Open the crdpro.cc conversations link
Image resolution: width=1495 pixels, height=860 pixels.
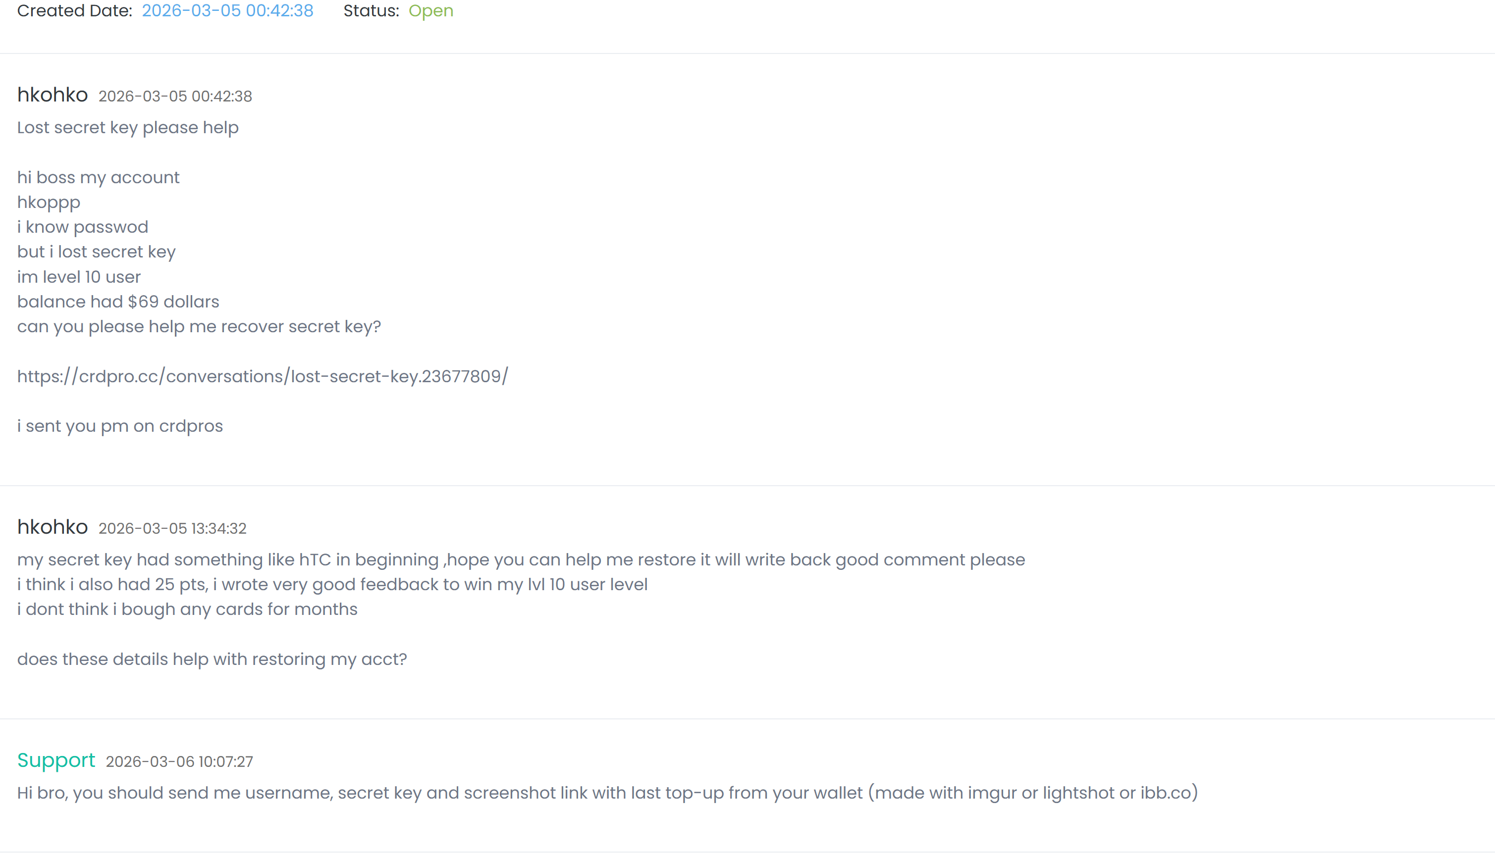[263, 376]
